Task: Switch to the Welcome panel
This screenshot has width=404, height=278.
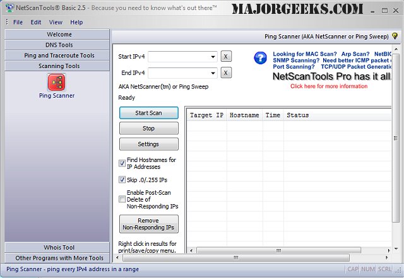Action: [57, 34]
